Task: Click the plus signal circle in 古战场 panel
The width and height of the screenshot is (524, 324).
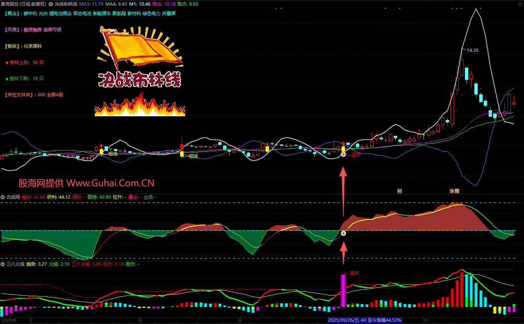Action: [343, 233]
